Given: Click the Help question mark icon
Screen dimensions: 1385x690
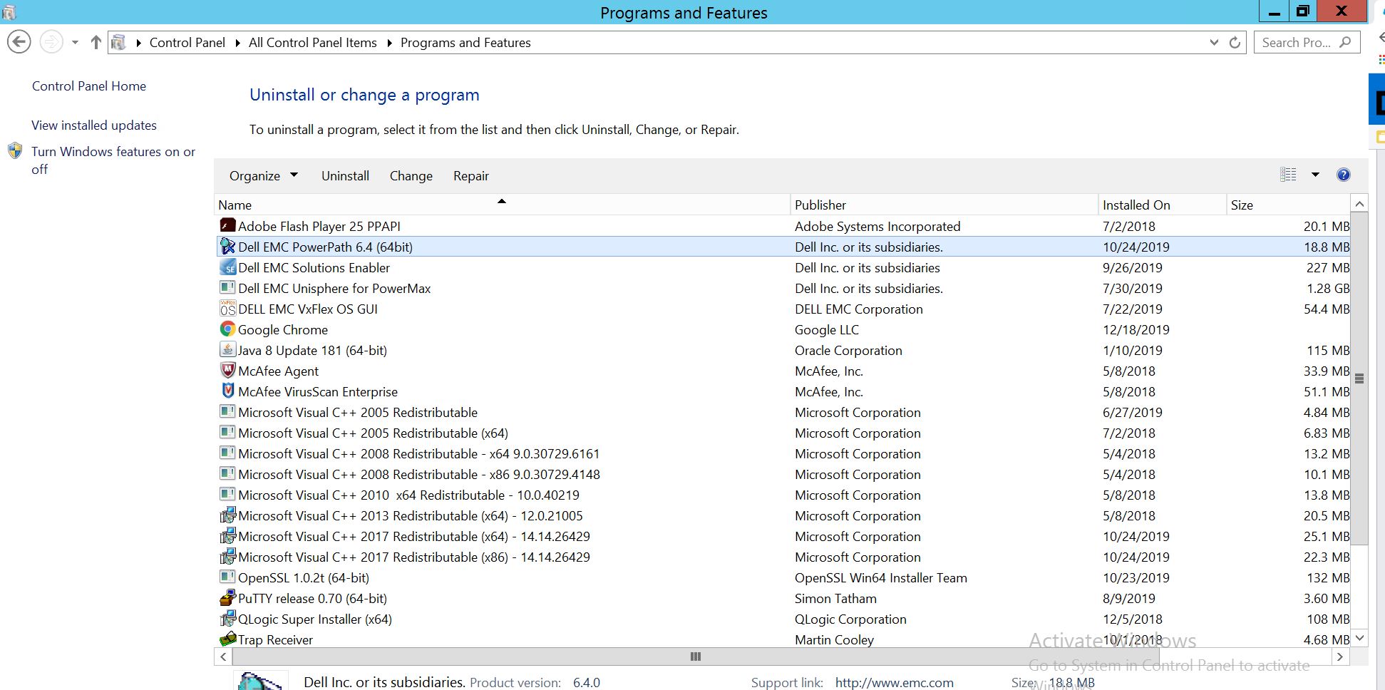Looking at the screenshot, I should tap(1343, 175).
